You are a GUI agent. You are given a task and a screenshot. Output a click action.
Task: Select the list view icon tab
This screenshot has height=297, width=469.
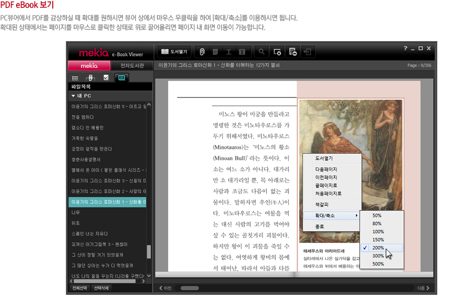tap(75, 78)
